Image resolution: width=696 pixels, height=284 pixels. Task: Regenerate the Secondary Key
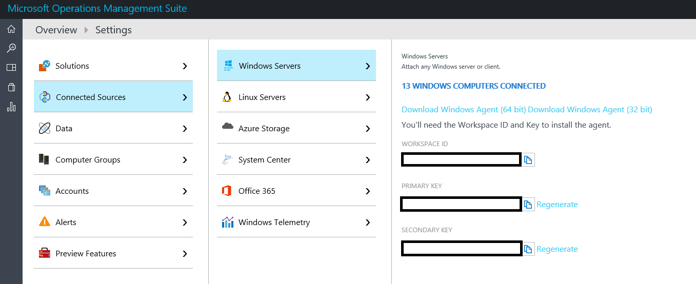[x=557, y=249]
